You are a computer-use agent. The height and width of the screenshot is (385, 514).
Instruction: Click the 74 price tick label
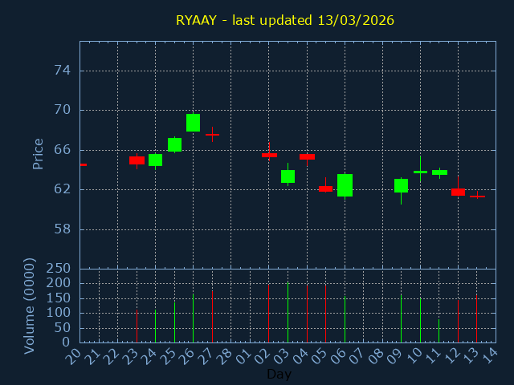click(62, 71)
